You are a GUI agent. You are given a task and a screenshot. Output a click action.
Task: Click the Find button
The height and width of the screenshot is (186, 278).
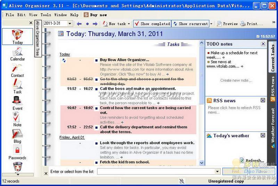[x=235, y=171]
